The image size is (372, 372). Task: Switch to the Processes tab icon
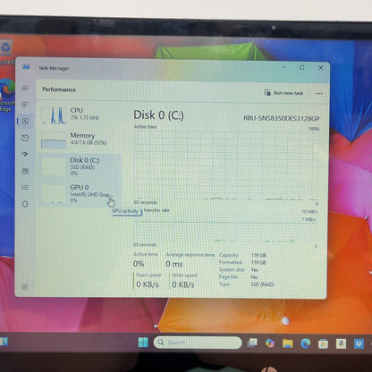pyautogui.click(x=25, y=105)
